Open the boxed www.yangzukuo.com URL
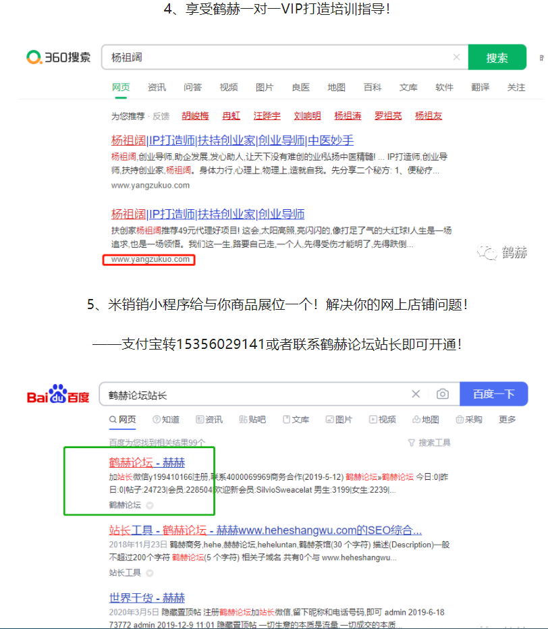 (150, 259)
